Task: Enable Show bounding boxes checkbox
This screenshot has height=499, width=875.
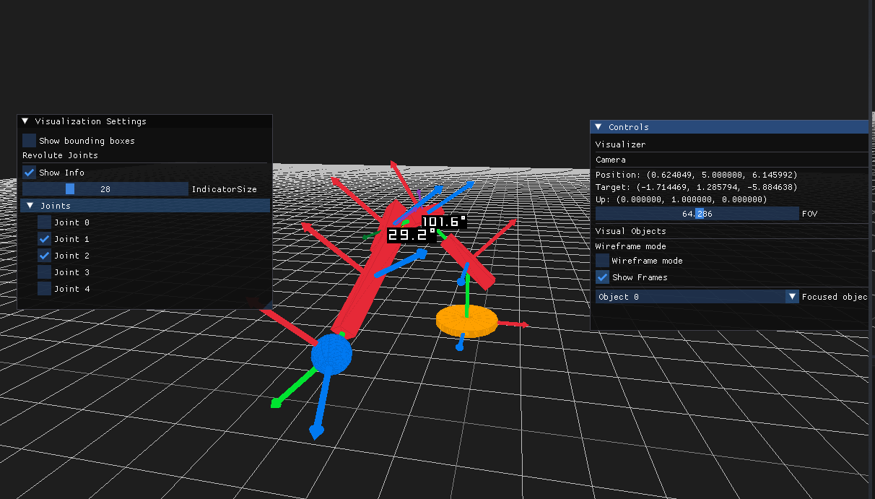Action: pos(30,140)
